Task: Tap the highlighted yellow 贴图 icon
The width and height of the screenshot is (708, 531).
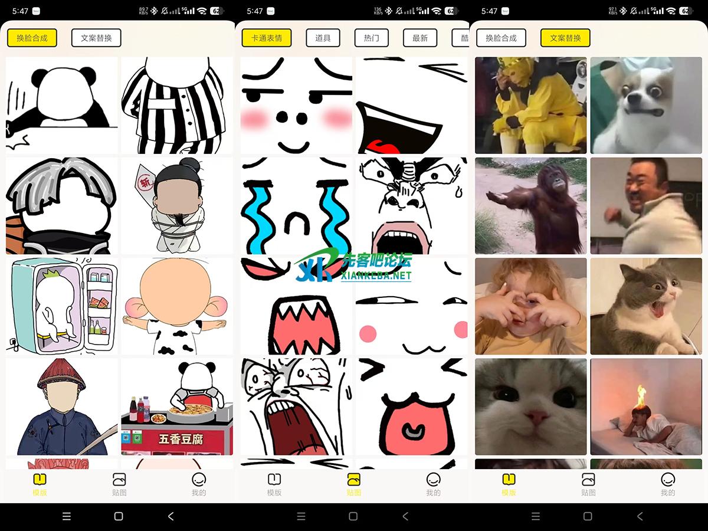Action: click(354, 484)
